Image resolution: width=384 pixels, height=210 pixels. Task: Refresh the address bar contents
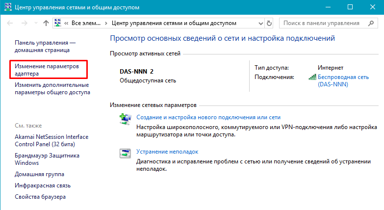[x=269, y=23]
